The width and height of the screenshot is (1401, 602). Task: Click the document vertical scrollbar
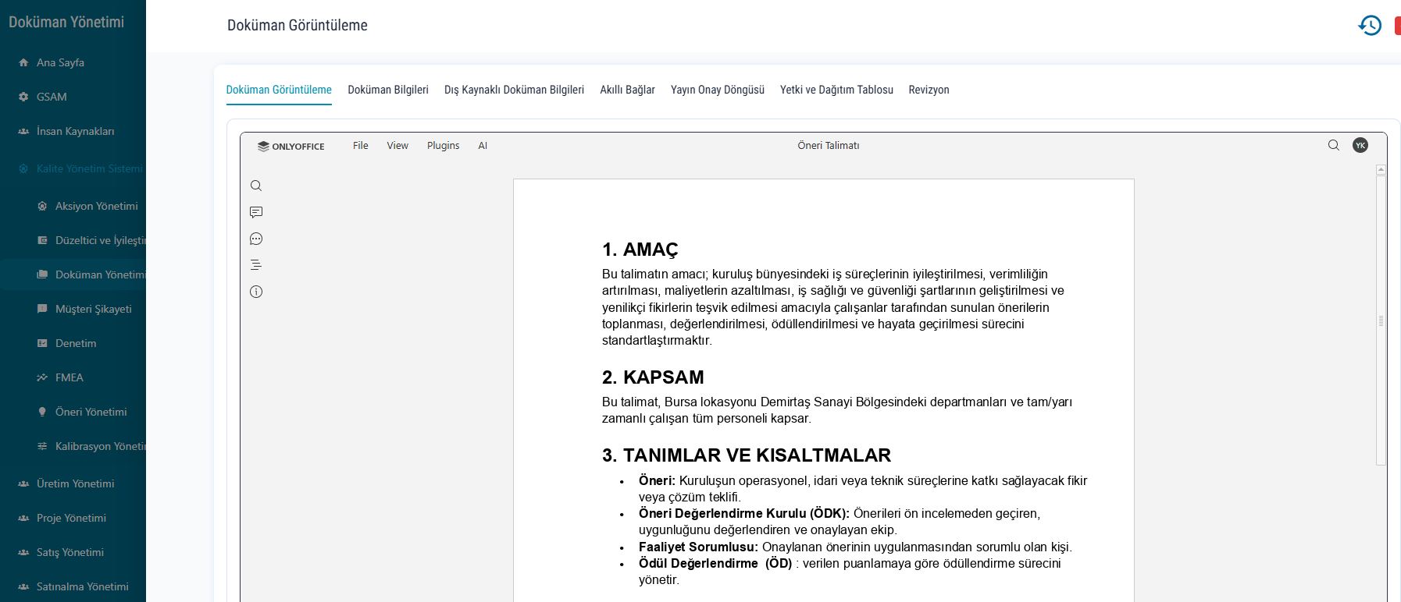tap(1381, 320)
